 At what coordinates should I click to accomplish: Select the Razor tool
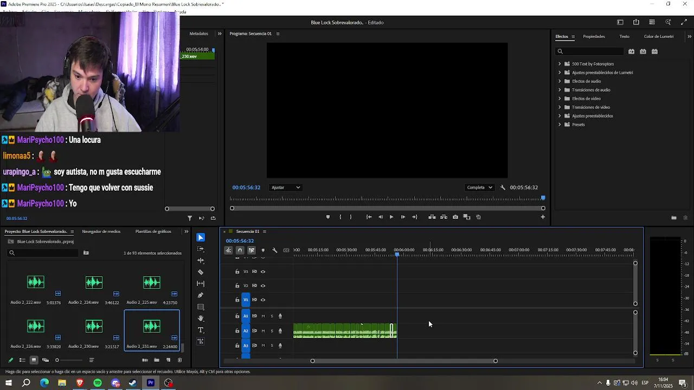pos(201,272)
